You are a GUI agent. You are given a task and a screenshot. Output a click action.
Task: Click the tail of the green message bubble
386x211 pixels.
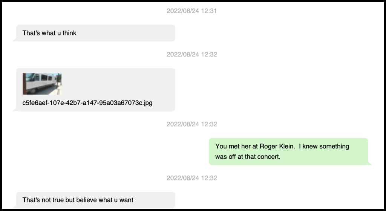[369, 163]
